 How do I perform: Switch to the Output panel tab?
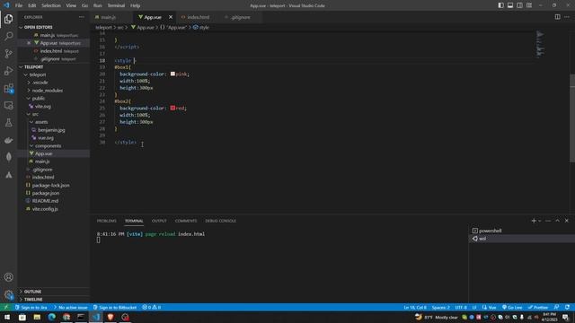(x=159, y=221)
